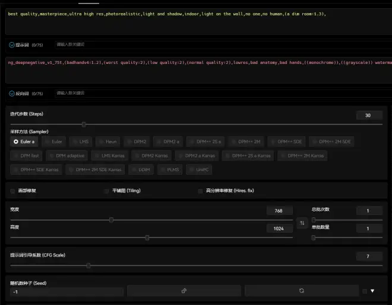Click the 总批次数 batch count slider
Viewport: 392px width, 305px height.
[x=347, y=220]
